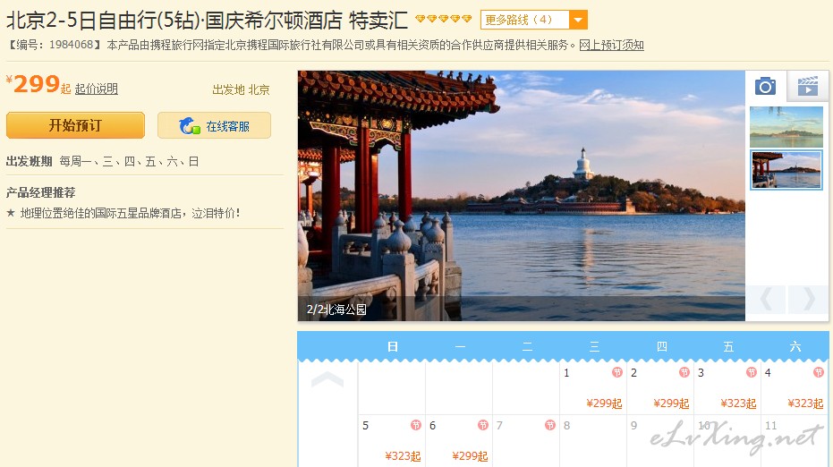Select October 2 priced ¥299起
Image resolution: width=833 pixels, height=467 pixels.
point(660,388)
